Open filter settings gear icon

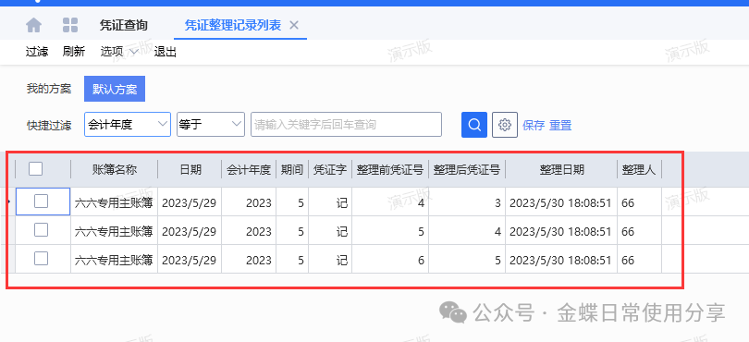pos(505,125)
